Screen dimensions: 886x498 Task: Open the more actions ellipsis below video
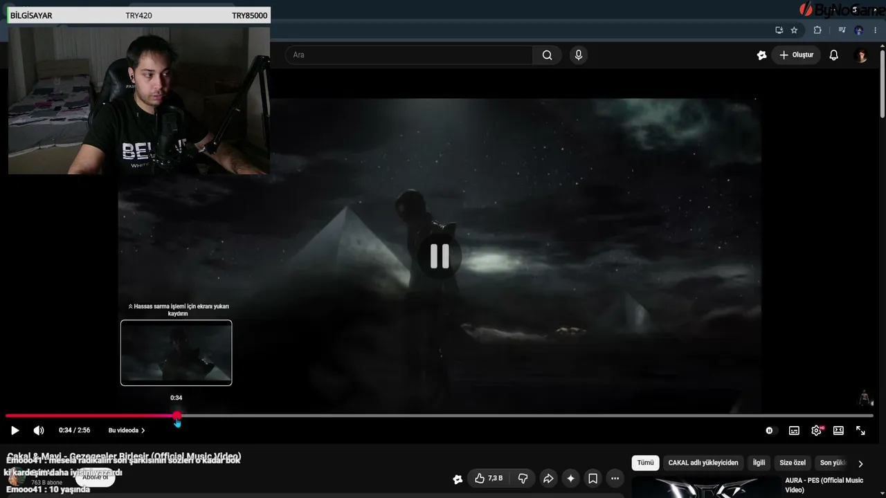[x=615, y=479]
